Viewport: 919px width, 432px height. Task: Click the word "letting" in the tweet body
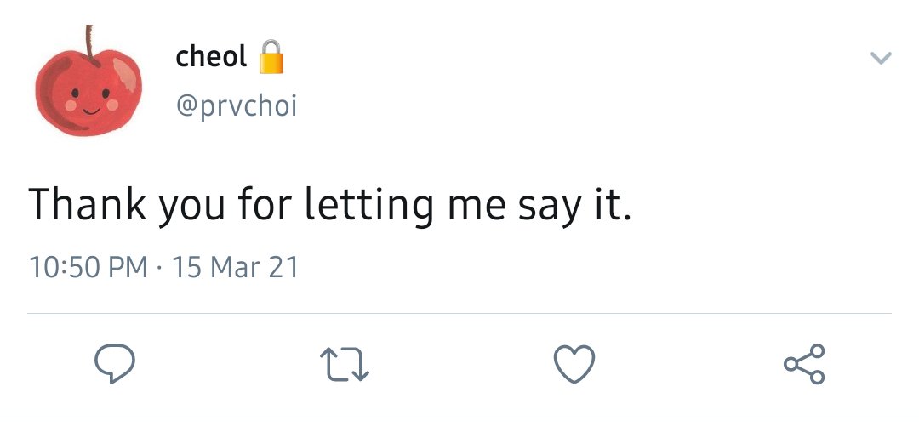pos(368,205)
